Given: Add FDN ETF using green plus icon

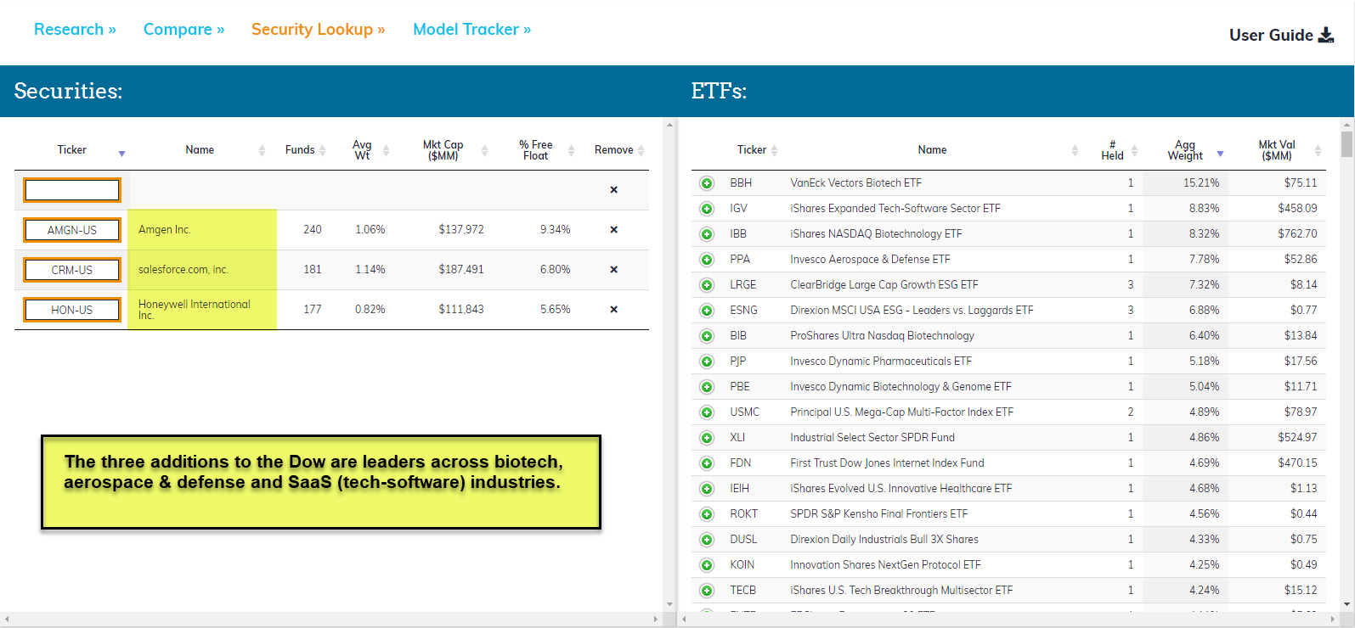Looking at the screenshot, I should pyautogui.click(x=707, y=463).
